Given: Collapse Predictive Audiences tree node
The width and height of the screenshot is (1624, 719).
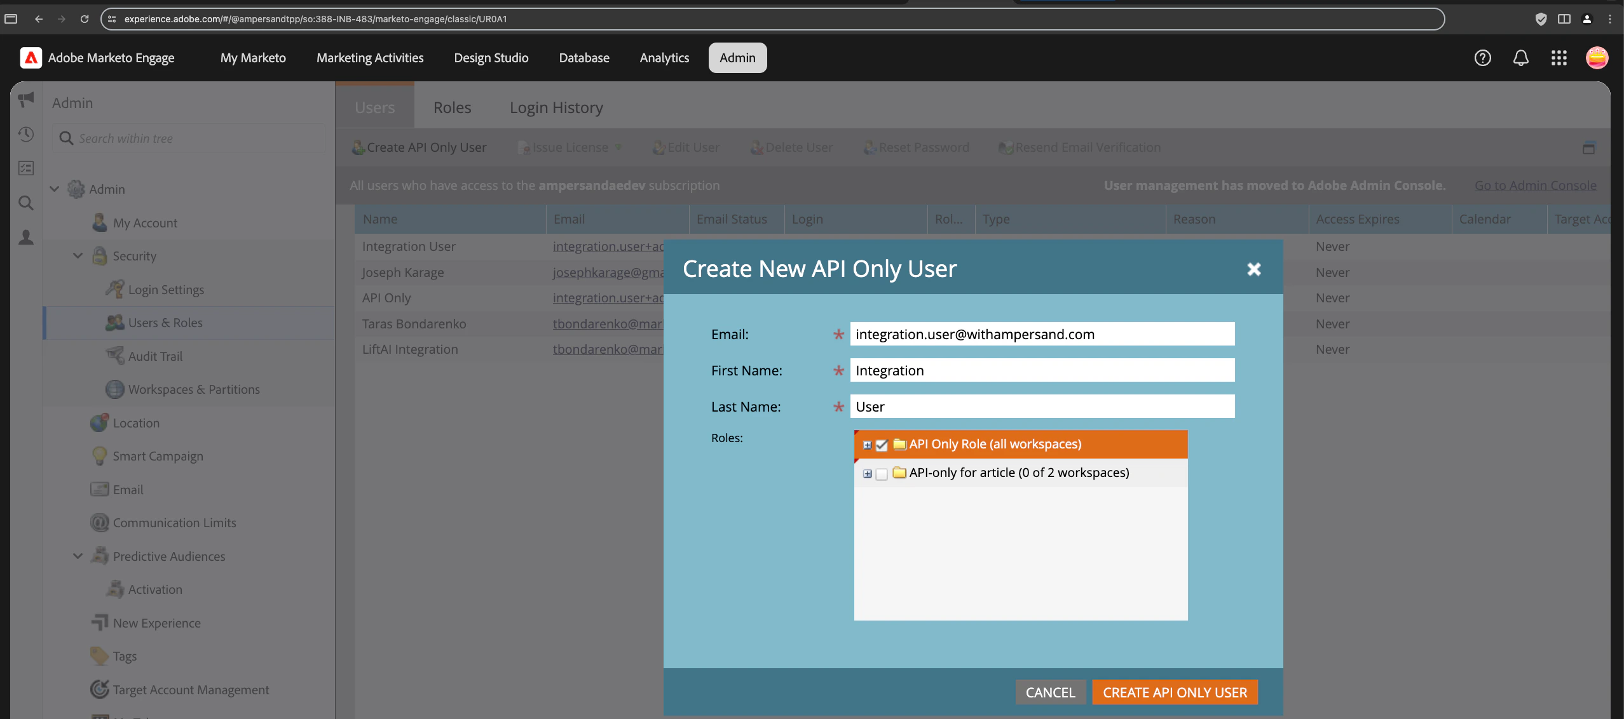Looking at the screenshot, I should (x=78, y=556).
